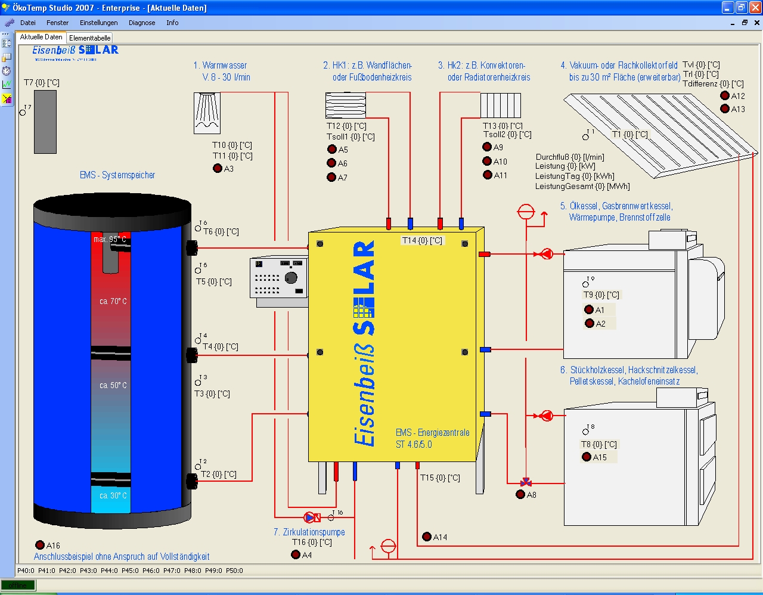Click the A15 indicator on the wood boiler
Viewport: 763px width, 595px height.
tap(587, 457)
